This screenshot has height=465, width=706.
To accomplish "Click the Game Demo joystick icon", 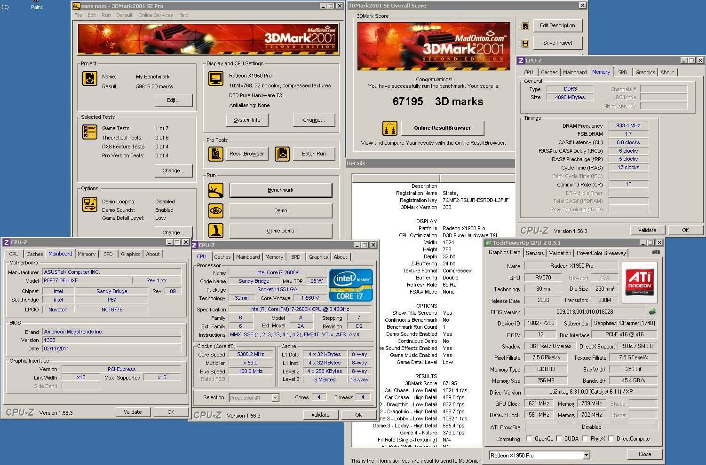I will pos(216,231).
